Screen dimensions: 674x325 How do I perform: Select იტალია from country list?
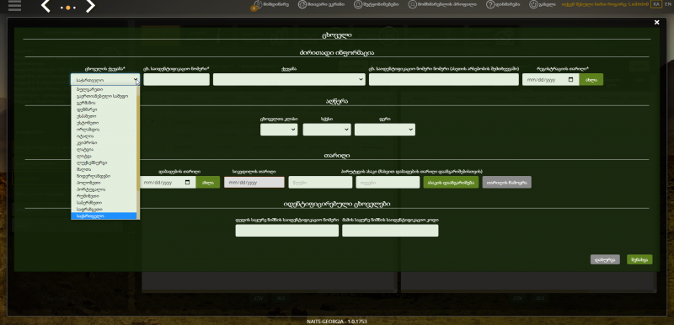tap(104, 136)
